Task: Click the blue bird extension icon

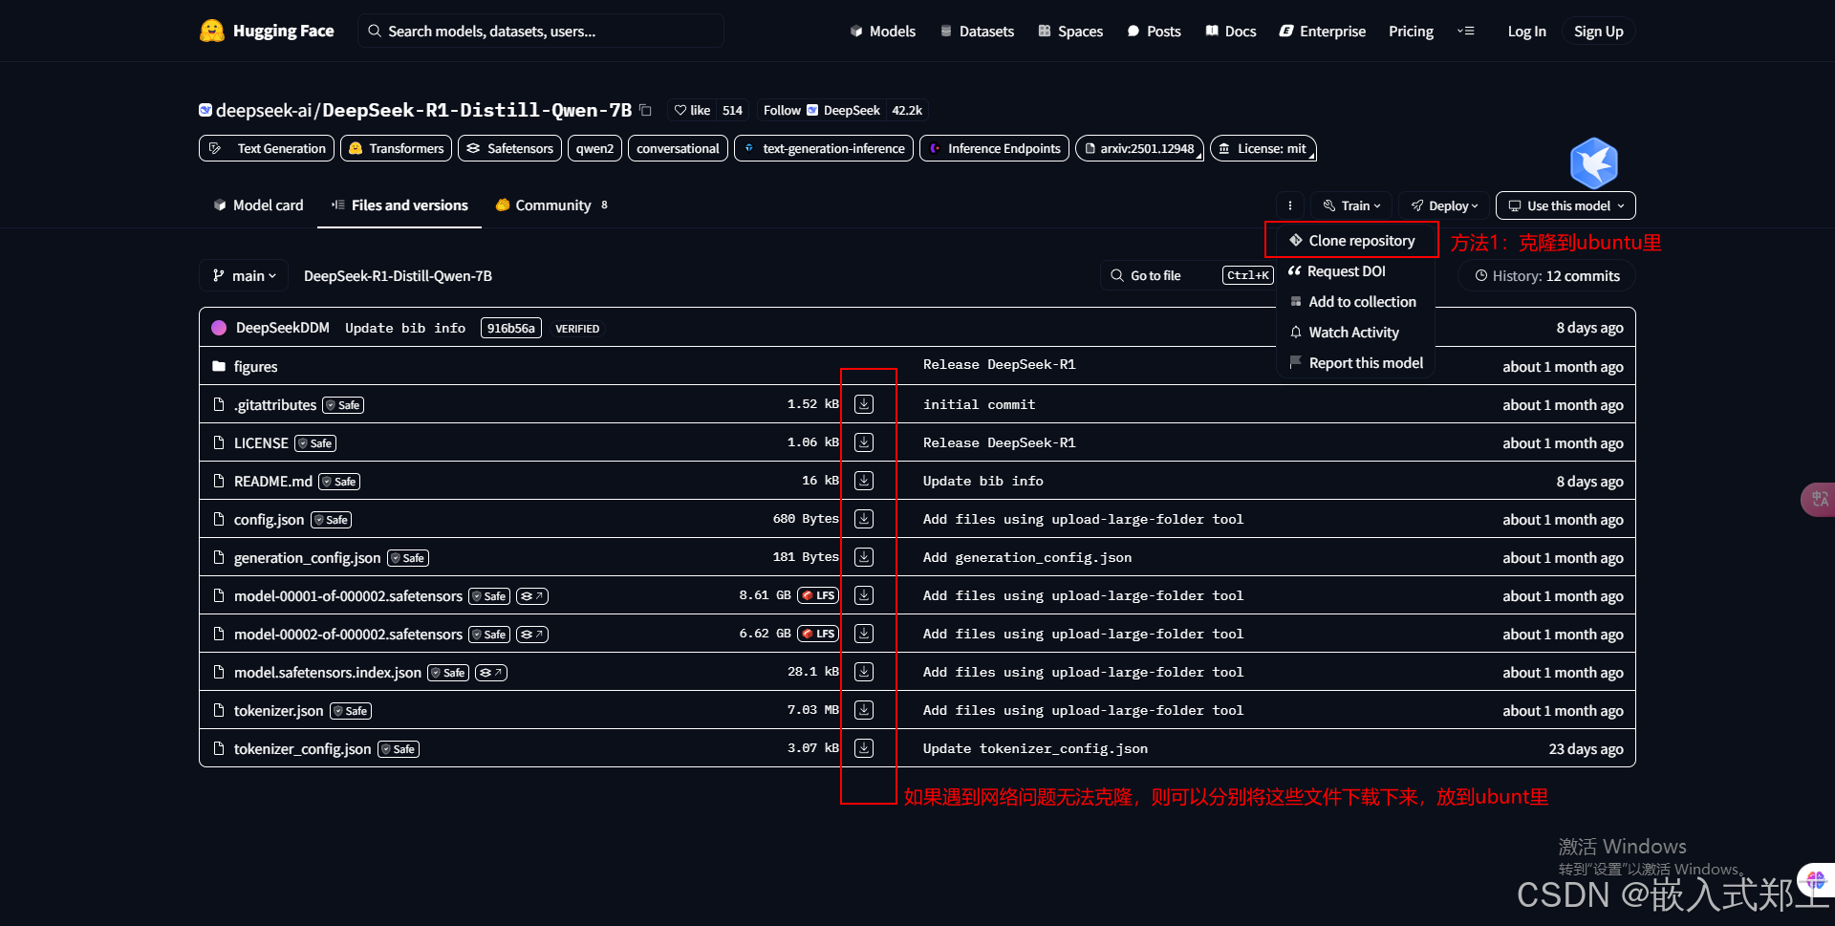Action: click(x=1593, y=163)
